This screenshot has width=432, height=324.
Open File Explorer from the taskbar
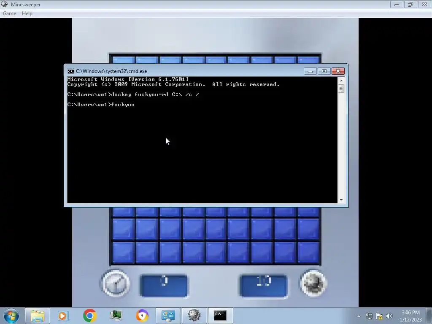coord(38,316)
